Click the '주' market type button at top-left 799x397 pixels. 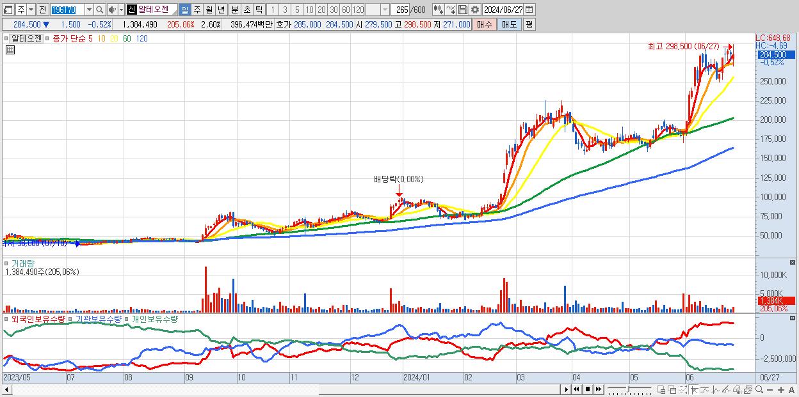[x=20, y=10]
